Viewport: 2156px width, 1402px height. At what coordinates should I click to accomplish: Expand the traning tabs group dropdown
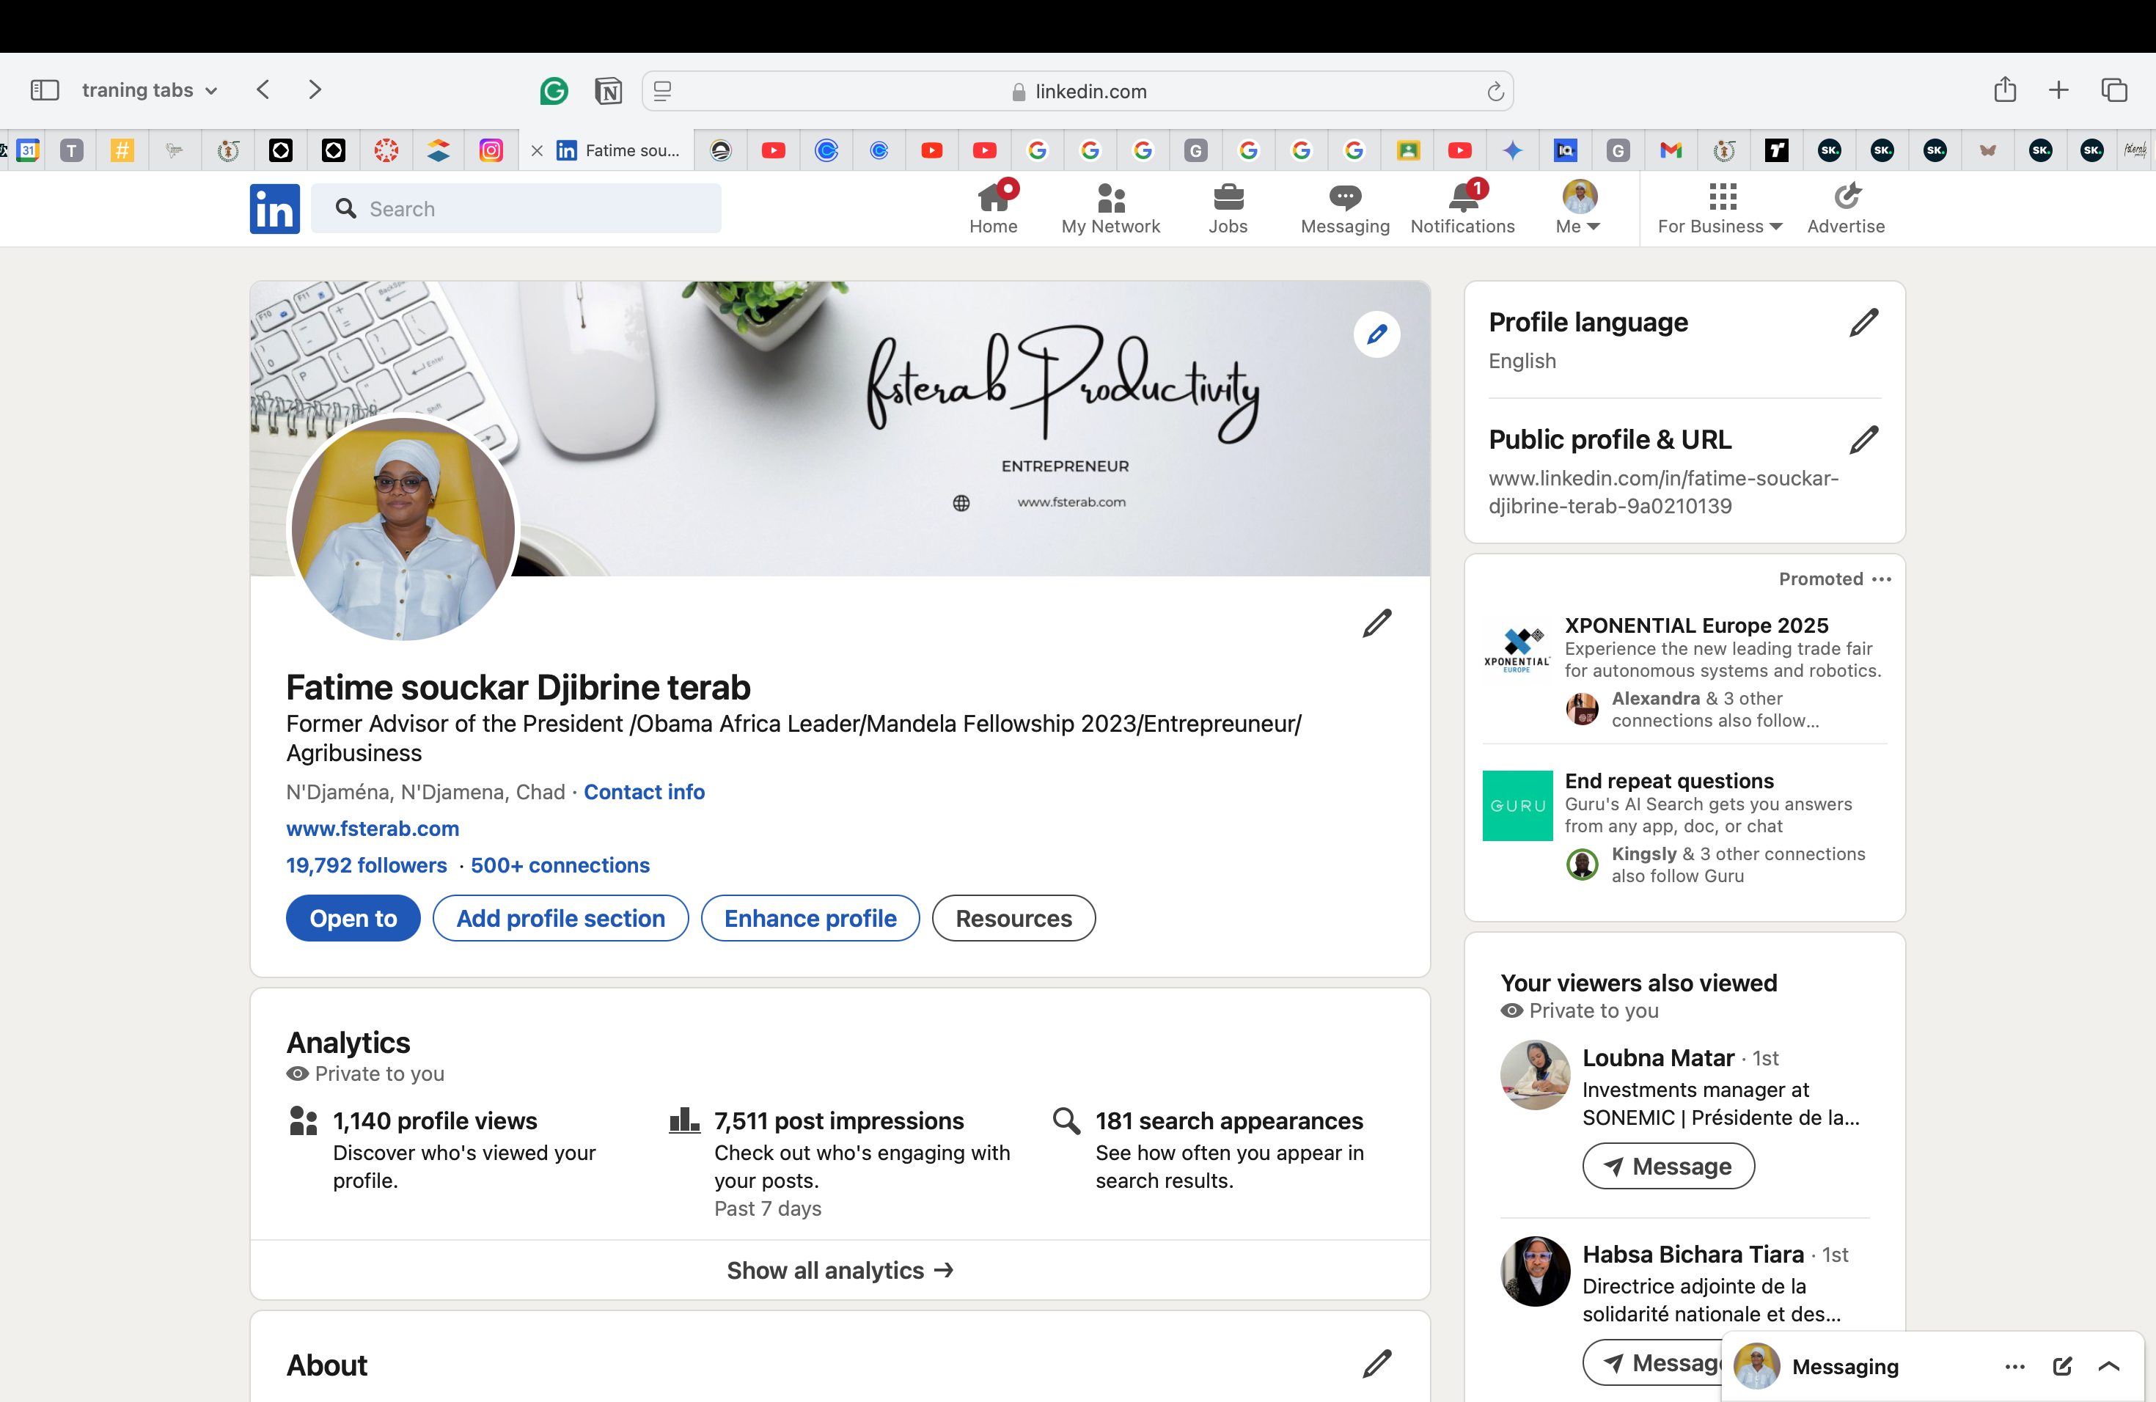coord(150,89)
